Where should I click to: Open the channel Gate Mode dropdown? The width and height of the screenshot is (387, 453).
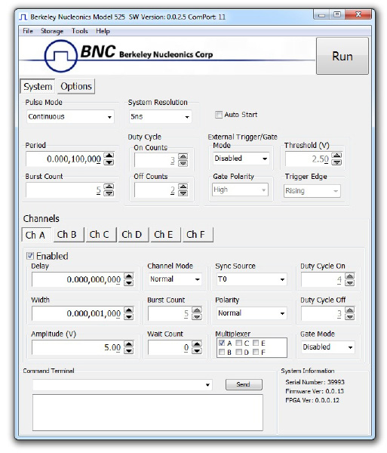(x=327, y=347)
